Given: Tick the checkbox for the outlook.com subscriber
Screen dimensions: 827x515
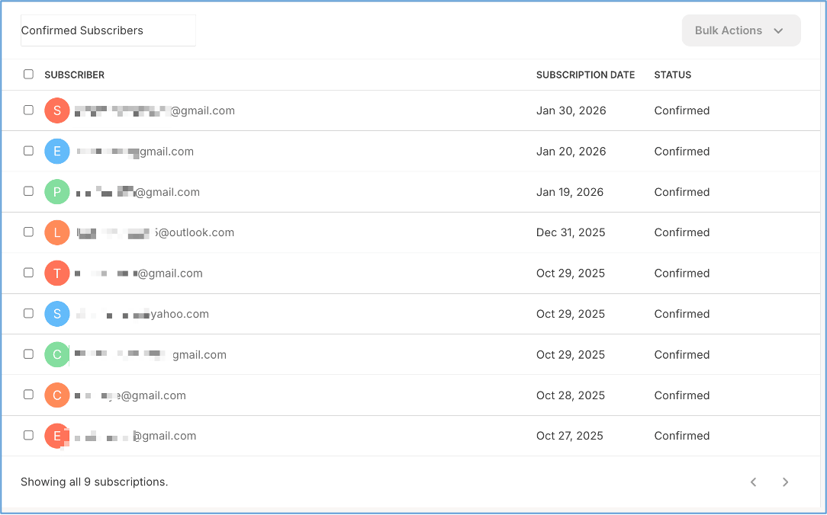Looking at the screenshot, I should pyautogui.click(x=28, y=232).
